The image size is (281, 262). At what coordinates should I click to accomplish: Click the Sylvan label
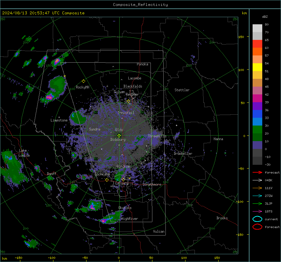119,92
